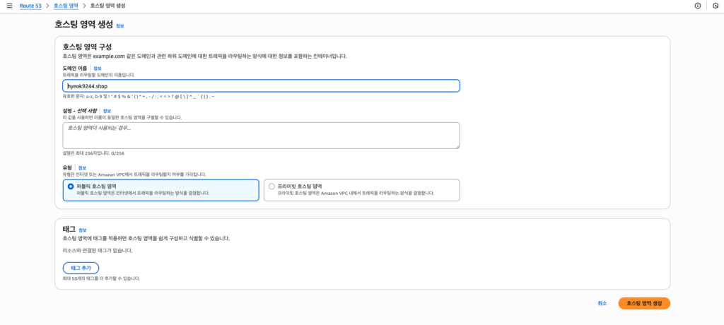Image resolution: width=724 pixels, height=325 pixels.
Task: Click the info circle icon in top bar
Action: point(697,6)
